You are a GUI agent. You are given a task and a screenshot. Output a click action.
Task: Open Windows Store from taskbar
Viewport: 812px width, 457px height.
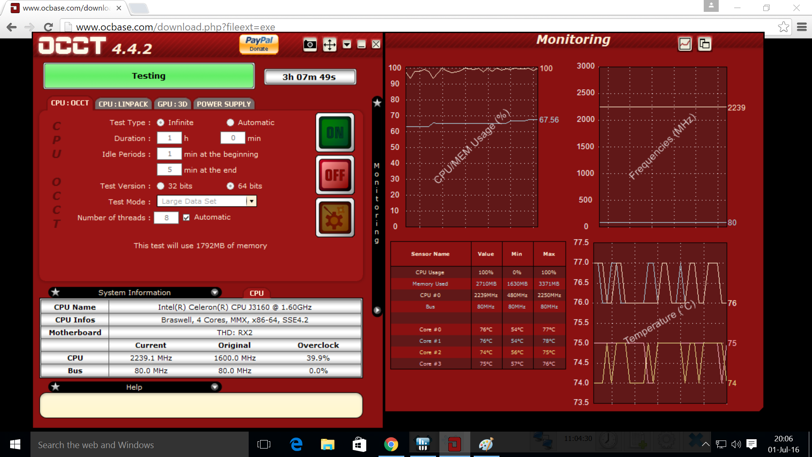[x=359, y=444]
